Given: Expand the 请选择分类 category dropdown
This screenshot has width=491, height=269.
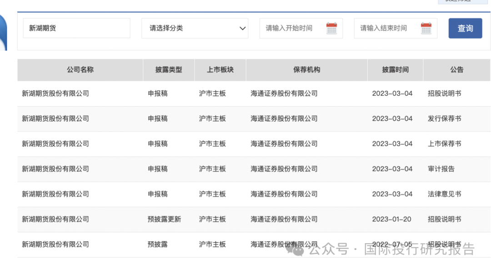Looking at the screenshot, I should [195, 28].
